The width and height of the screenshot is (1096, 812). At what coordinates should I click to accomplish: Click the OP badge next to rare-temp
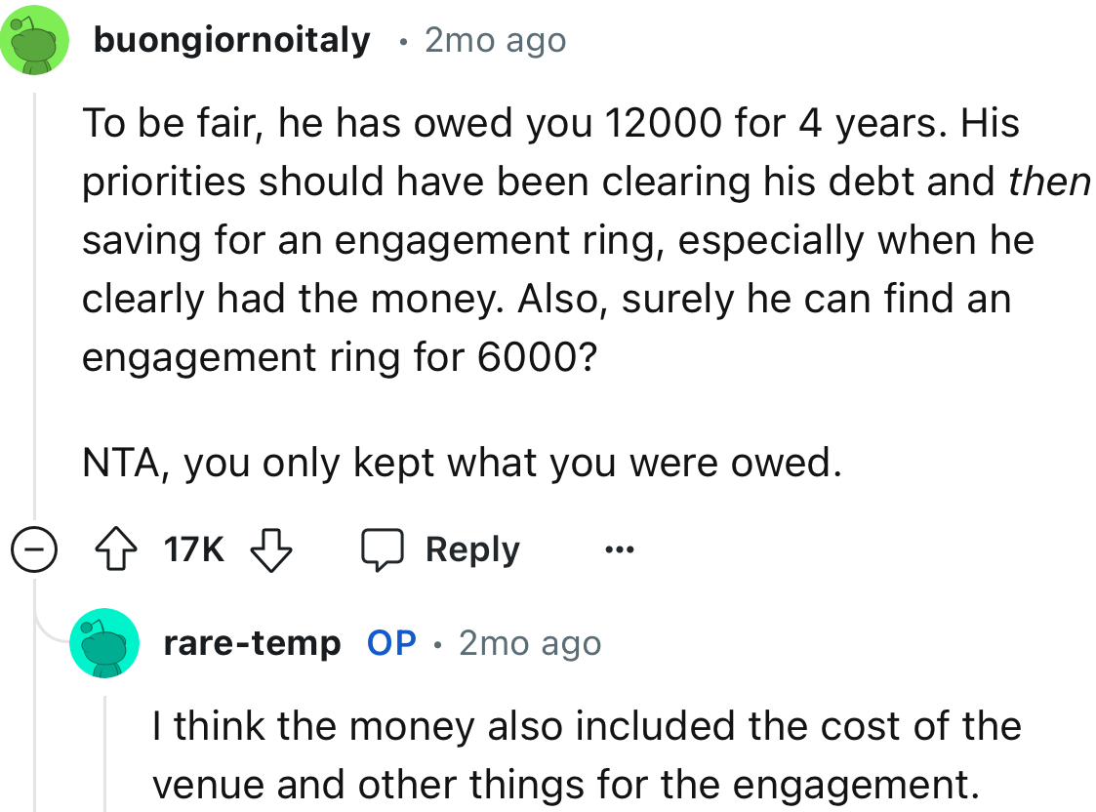(x=389, y=642)
